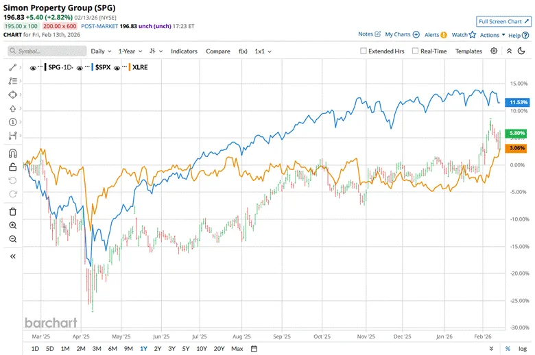535x355 pixels.
Task: Collapse the chart header with double chevron
Action: [509, 51]
